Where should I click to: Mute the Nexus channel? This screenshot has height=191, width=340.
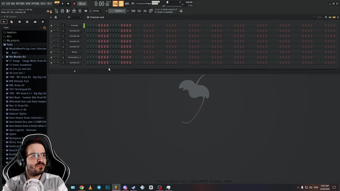[51, 52]
